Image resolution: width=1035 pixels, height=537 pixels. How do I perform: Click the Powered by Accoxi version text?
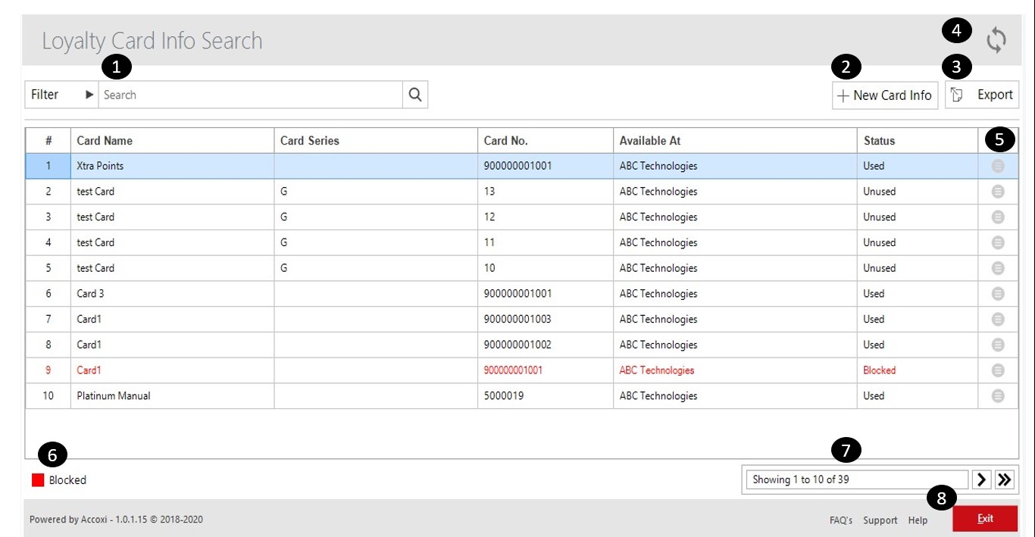(116, 520)
